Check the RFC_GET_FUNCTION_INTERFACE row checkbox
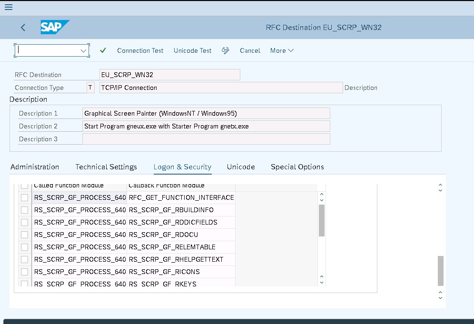474x324 pixels. [x=24, y=197]
